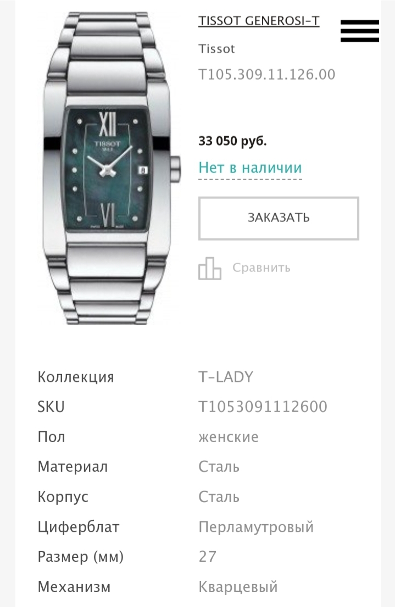
Task: Click the ЗАКАЗАТЬ order button
Action: point(279,218)
